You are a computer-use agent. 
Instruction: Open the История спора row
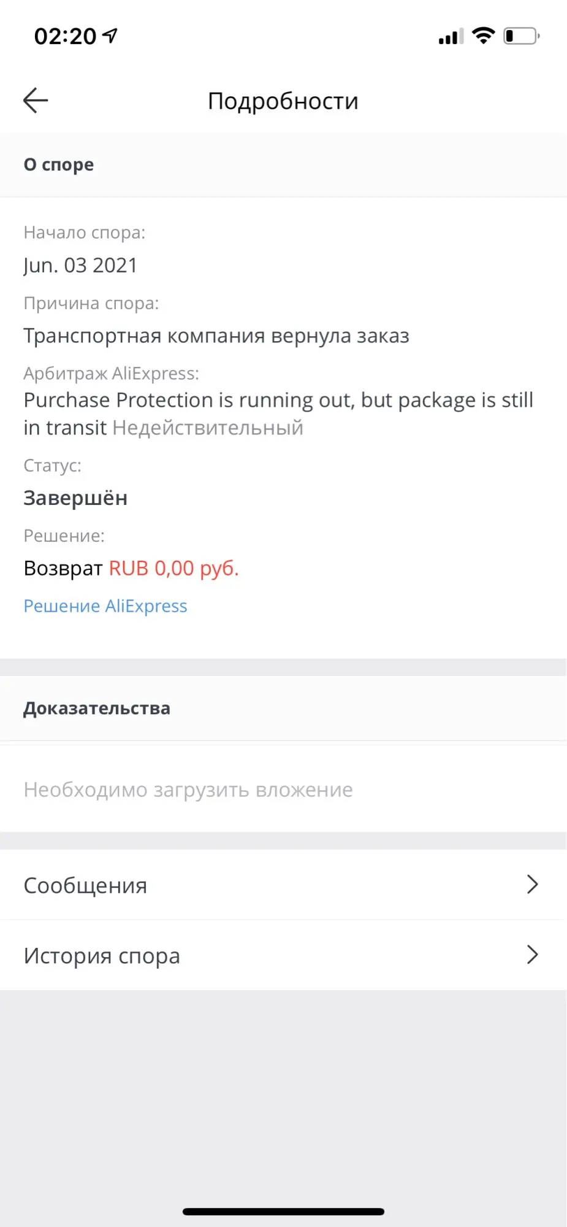coord(283,955)
